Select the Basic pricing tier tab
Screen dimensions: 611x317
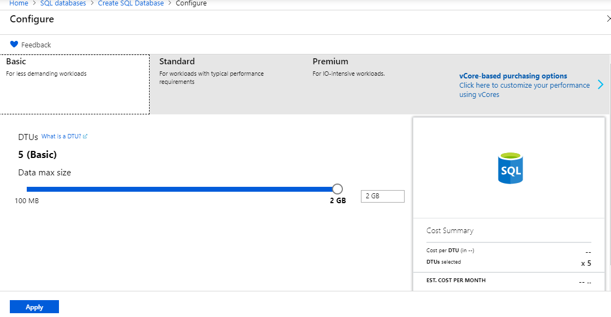pos(74,84)
